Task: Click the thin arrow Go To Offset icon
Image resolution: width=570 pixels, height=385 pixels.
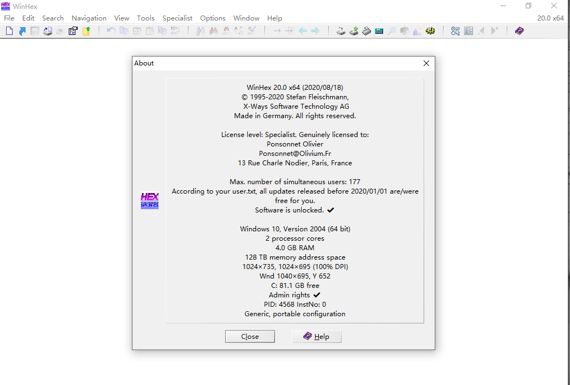Action: (277, 31)
